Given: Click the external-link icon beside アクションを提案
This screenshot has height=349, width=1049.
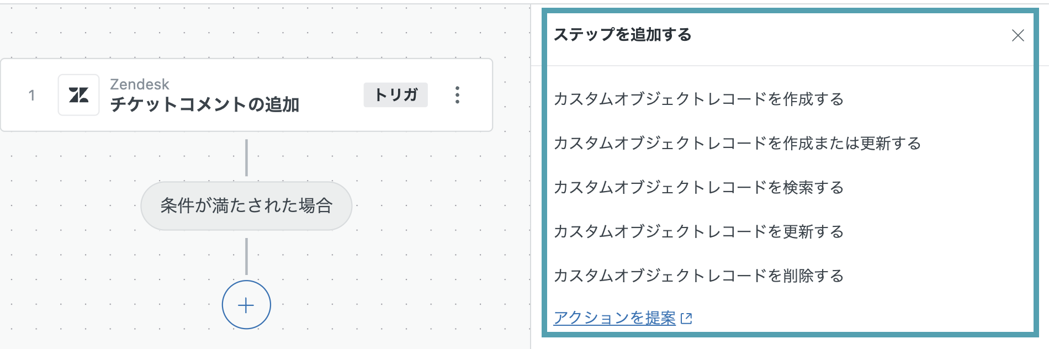Looking at the screenshot, I should [x=686, y=319].
